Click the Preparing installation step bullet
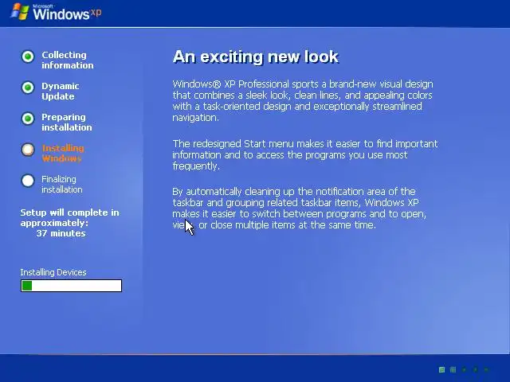The image size is (510, 382). point(28,119)
